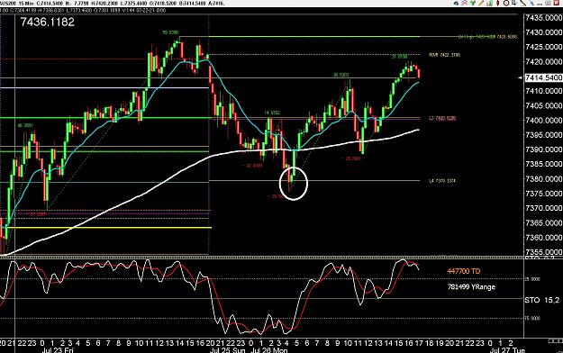This screenshot has height=353, width=563.
Task: Click the 15 Min timeframe label
Action: coord(26,4)
